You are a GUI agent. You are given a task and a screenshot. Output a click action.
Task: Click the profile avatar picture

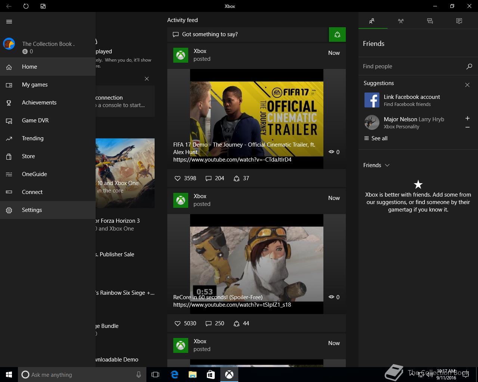[9, 44]
